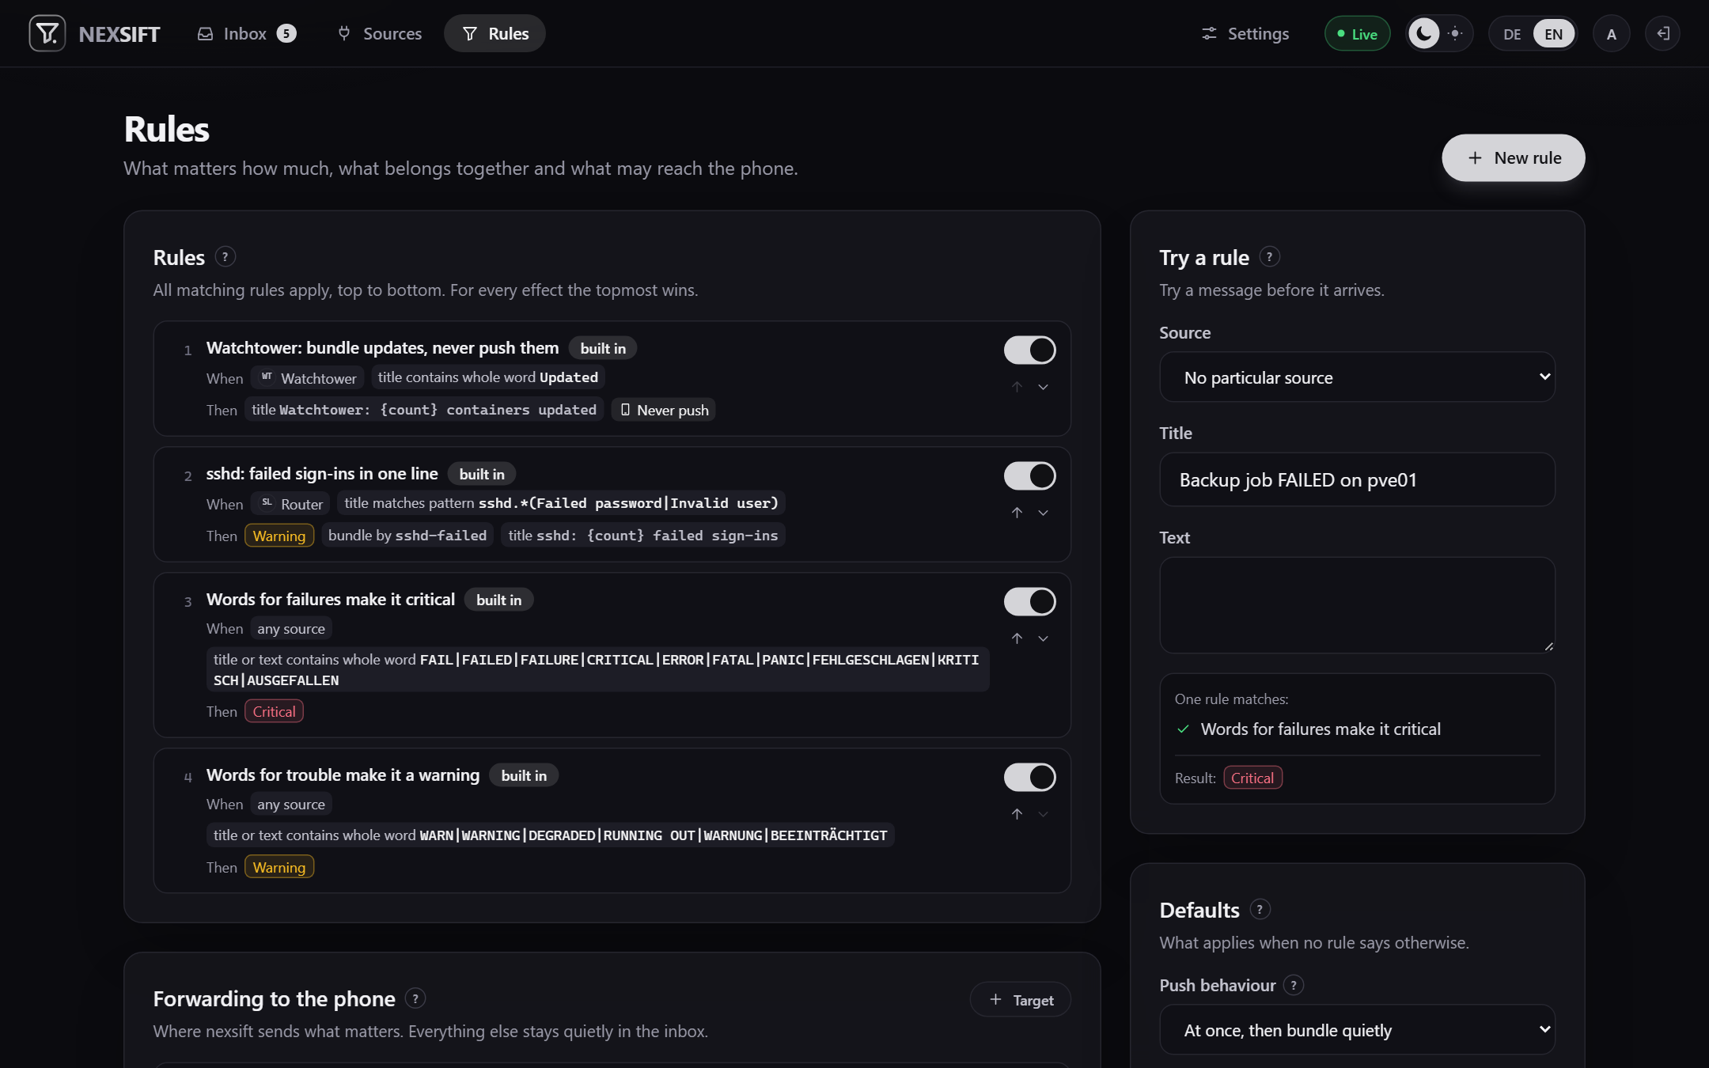The image size is (1709, 1068).
Task: Switch language to DE
Action: (x=1511, y=34)
